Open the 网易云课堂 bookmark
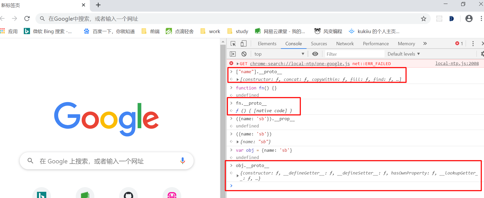 [x=280, y=31]
